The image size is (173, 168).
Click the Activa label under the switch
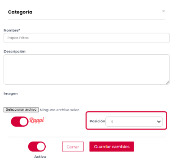coord(40,157)
